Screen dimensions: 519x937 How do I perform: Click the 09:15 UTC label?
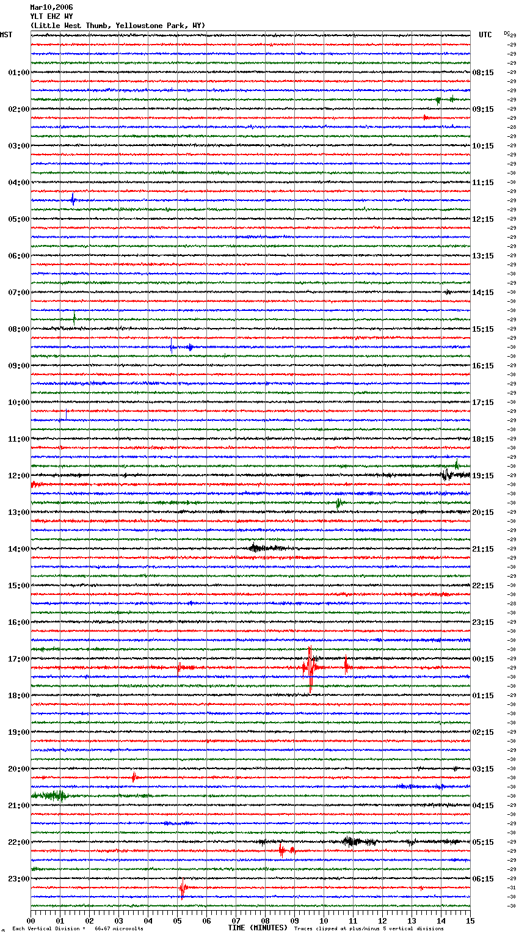click(x=483, y=109)
